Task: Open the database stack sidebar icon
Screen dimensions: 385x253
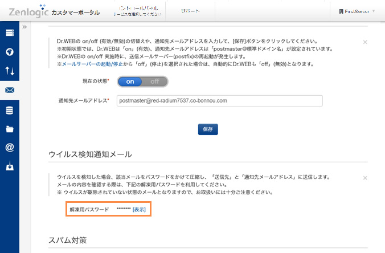Action: 10,111
